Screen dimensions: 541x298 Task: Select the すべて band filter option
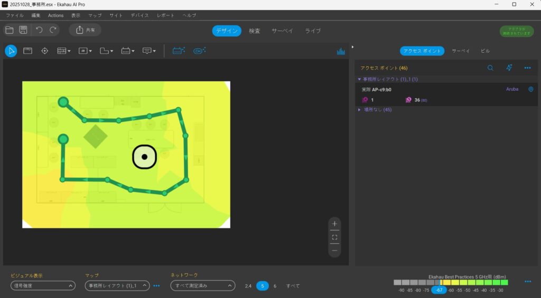click(293, 286)
